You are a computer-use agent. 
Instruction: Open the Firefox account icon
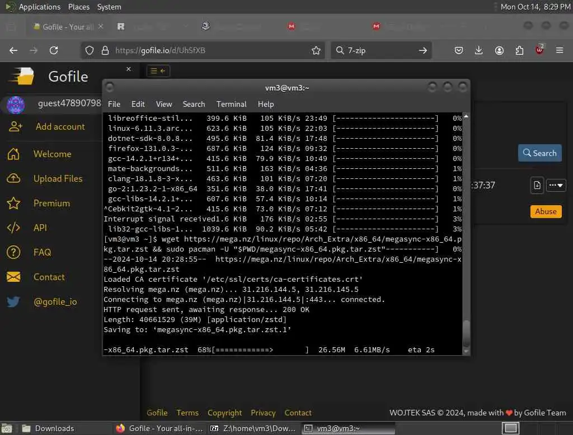(x=499, y=50)
